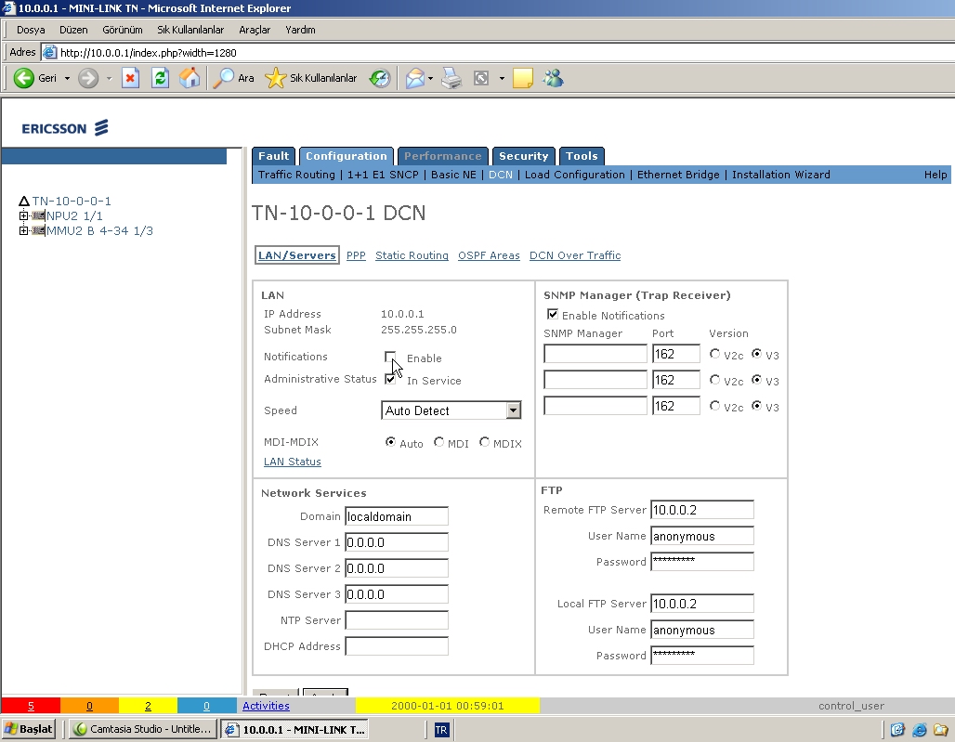Click the TR language indicator in taskbar
The height and width of the screenshot is (742, 955).
click(x=441, y=730)
